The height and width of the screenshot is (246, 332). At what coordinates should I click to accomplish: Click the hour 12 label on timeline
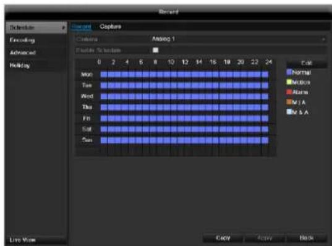[185, 62]
